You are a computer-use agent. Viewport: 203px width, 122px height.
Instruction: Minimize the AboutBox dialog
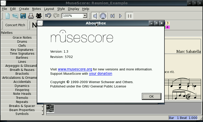click(x=151, y=23)
